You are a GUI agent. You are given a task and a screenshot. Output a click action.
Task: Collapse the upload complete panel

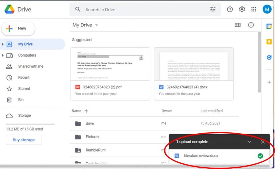249,142
